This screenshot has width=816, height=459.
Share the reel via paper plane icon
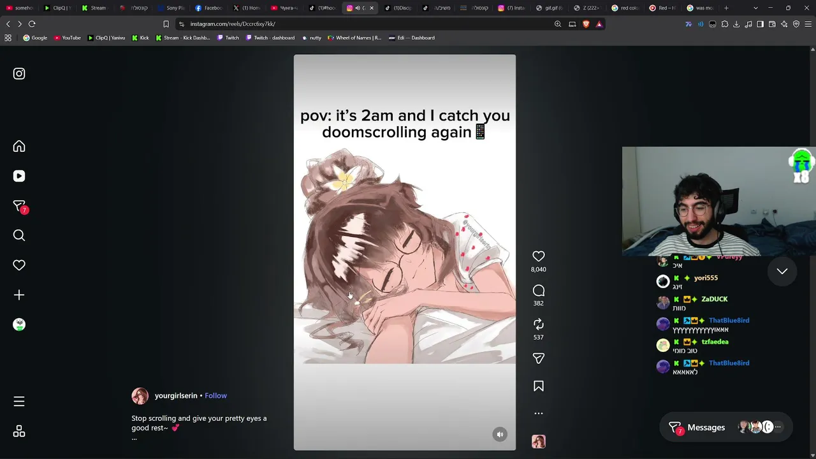pyautogui.click(x=539, y=358)
